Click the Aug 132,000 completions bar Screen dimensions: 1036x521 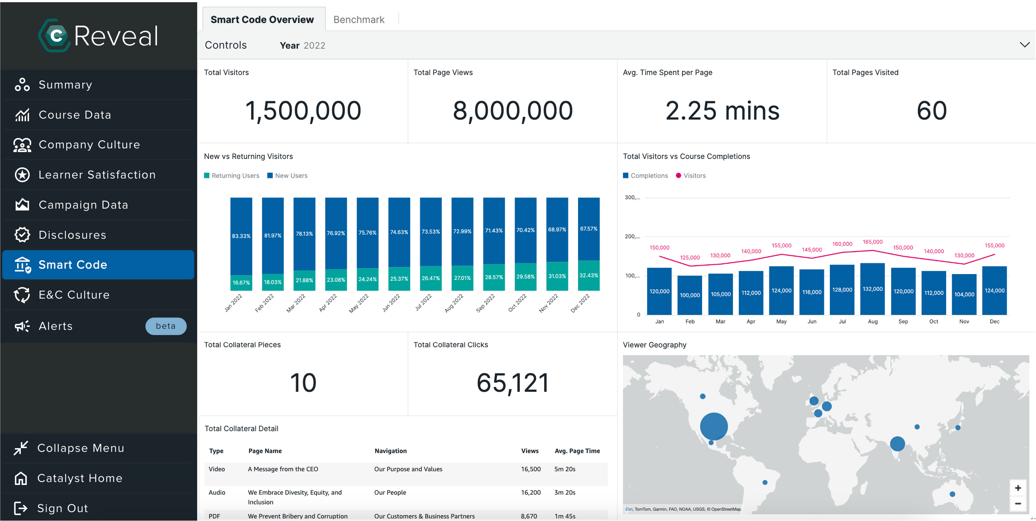coord(872,289)
